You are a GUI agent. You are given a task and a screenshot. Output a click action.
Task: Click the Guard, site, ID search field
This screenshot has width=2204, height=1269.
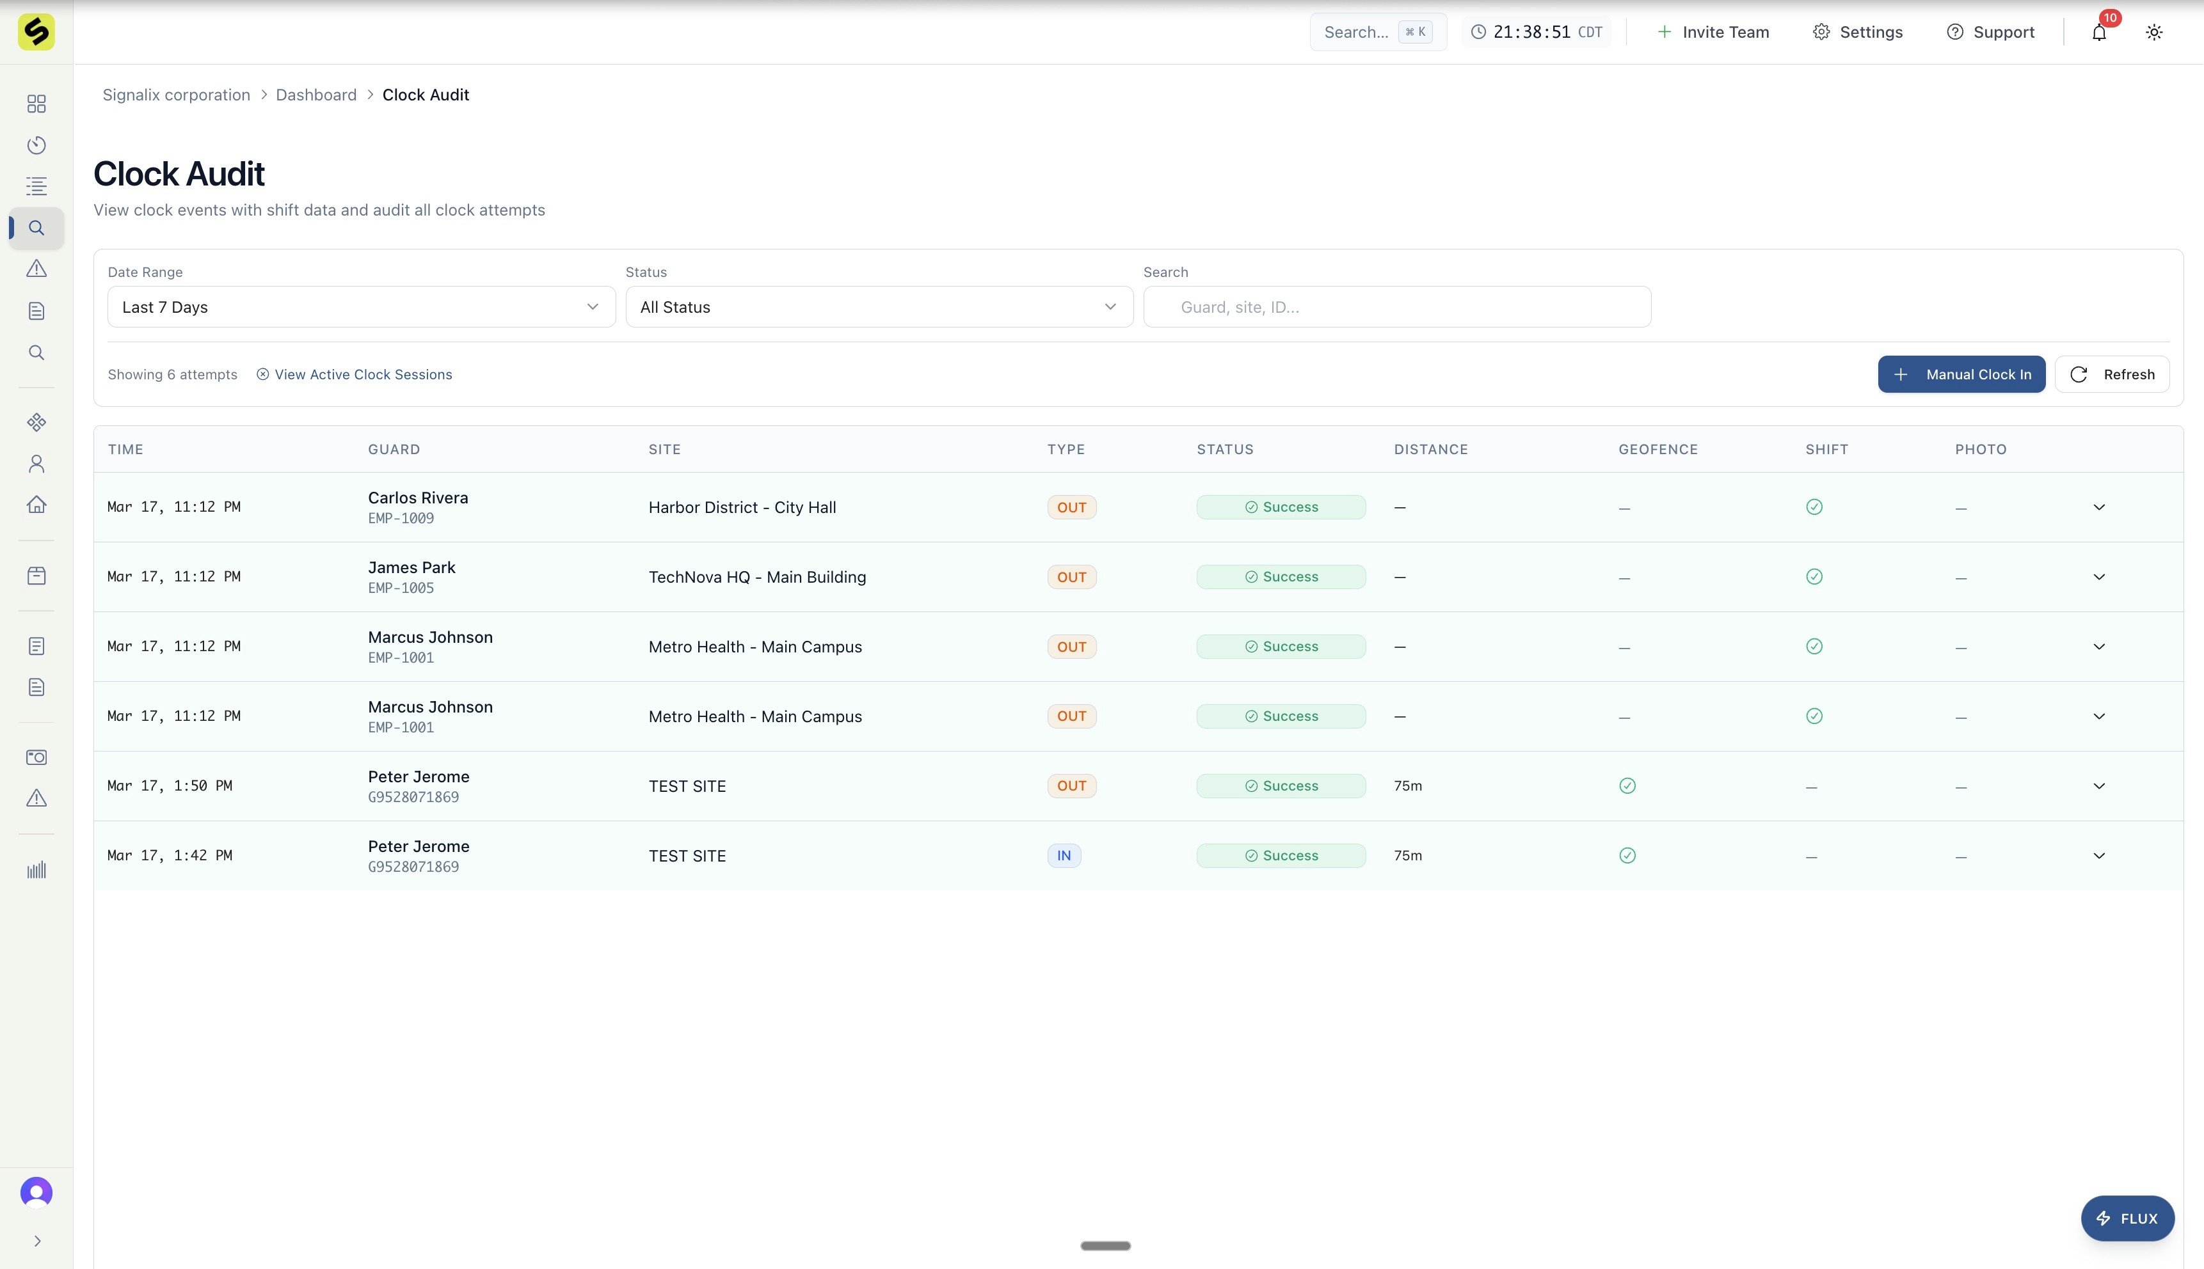(1396, 307)
